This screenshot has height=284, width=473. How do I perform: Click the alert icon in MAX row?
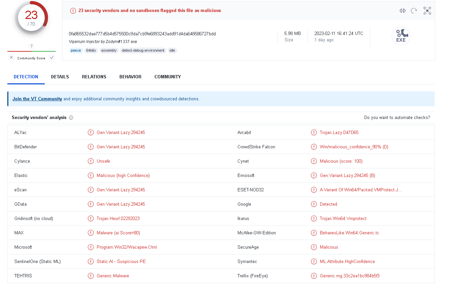(91, 233)
